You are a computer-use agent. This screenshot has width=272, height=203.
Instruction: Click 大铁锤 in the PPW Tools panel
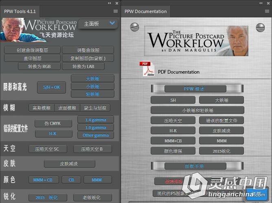[92, 79]
